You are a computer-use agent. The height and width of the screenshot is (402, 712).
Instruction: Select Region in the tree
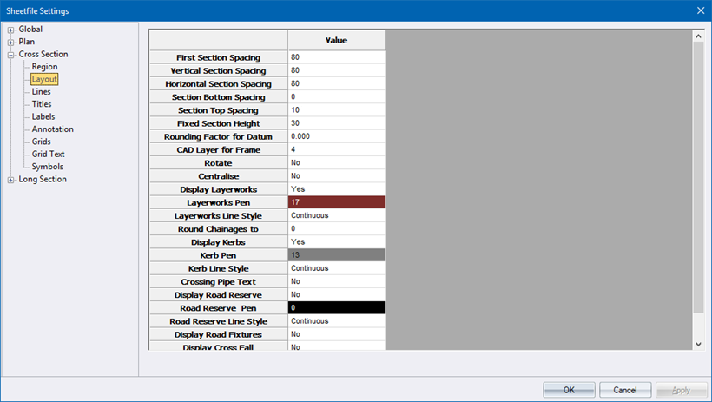[x=44, y=67]
